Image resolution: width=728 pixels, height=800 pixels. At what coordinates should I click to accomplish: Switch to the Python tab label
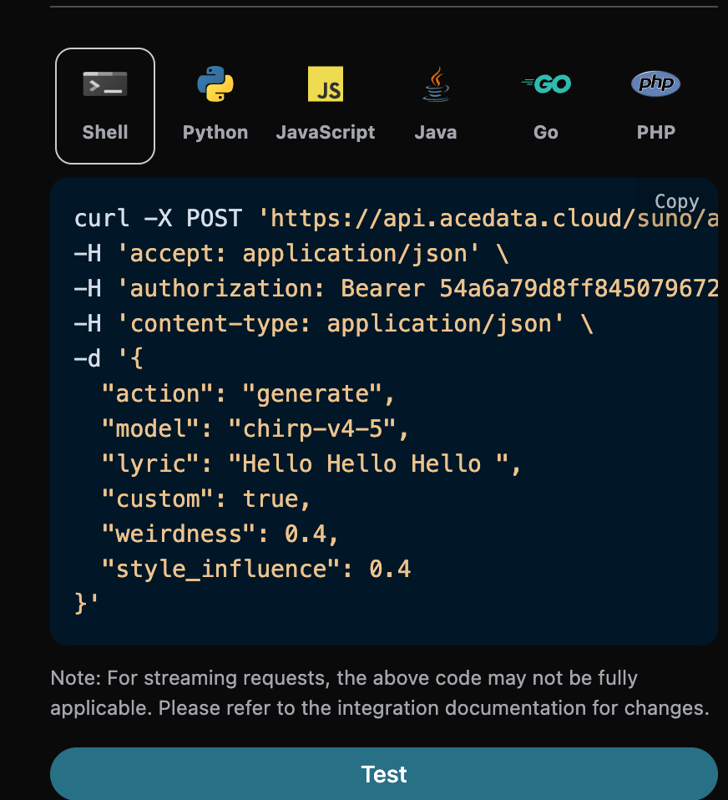[x=215, y=133]
